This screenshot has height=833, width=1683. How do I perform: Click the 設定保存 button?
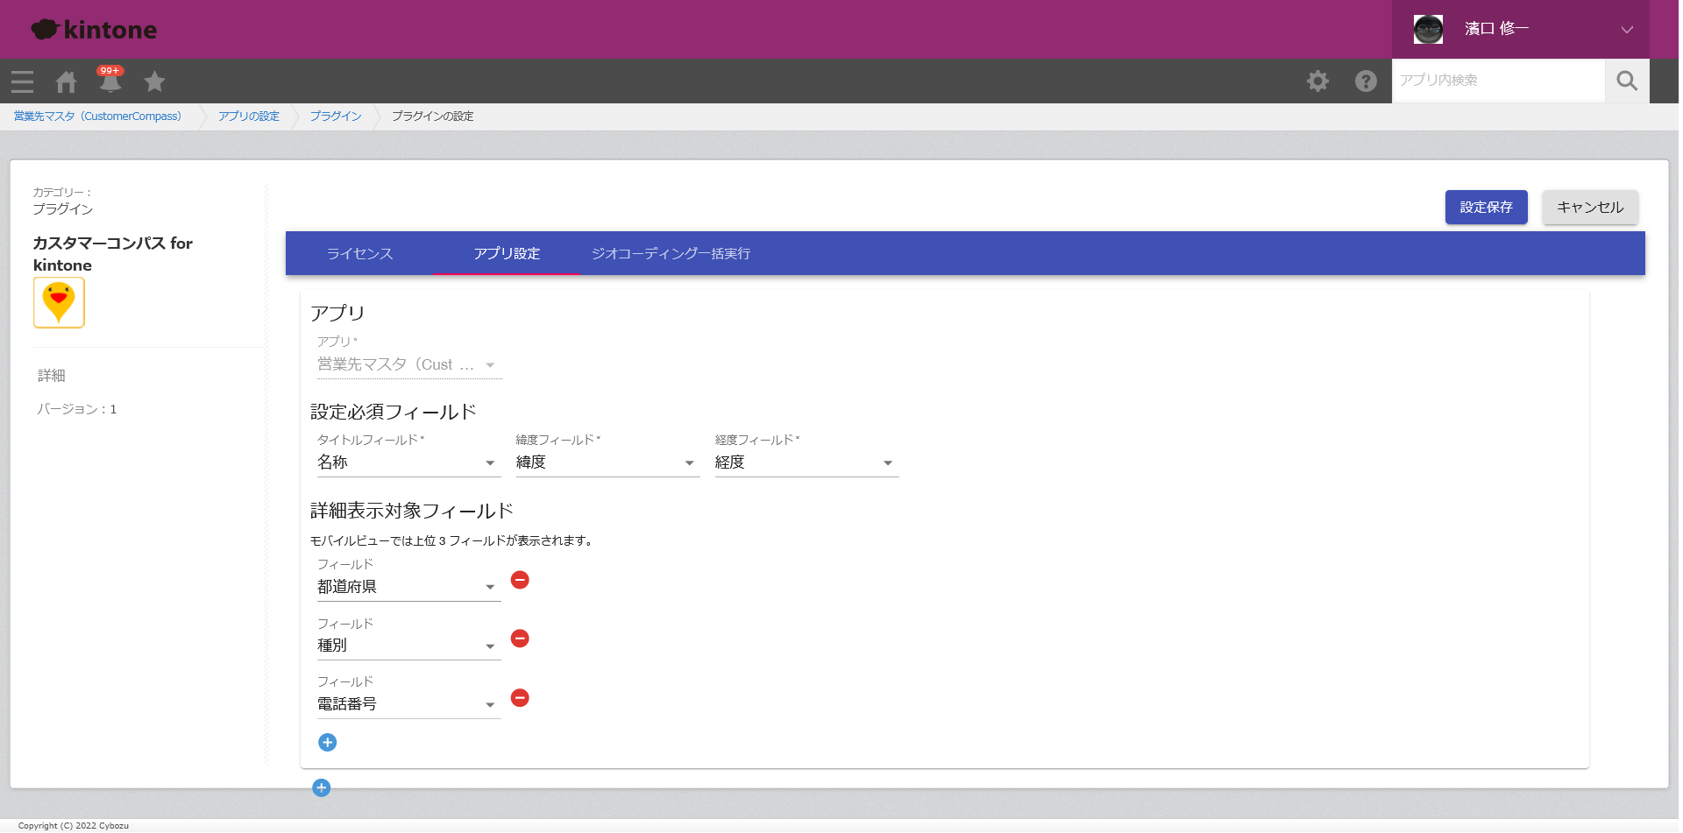click(x=1486, y=208)
